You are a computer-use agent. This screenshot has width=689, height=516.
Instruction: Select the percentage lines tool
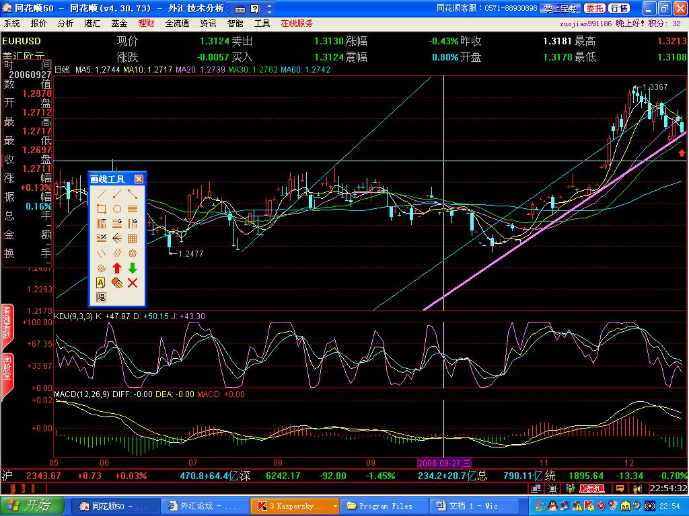(102, 239)
